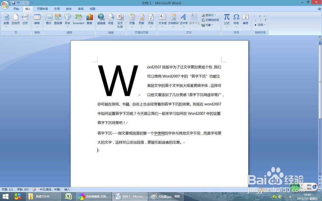Insert a cross-reference with 交叉引用
322x201 pixels.
(120, 21)
